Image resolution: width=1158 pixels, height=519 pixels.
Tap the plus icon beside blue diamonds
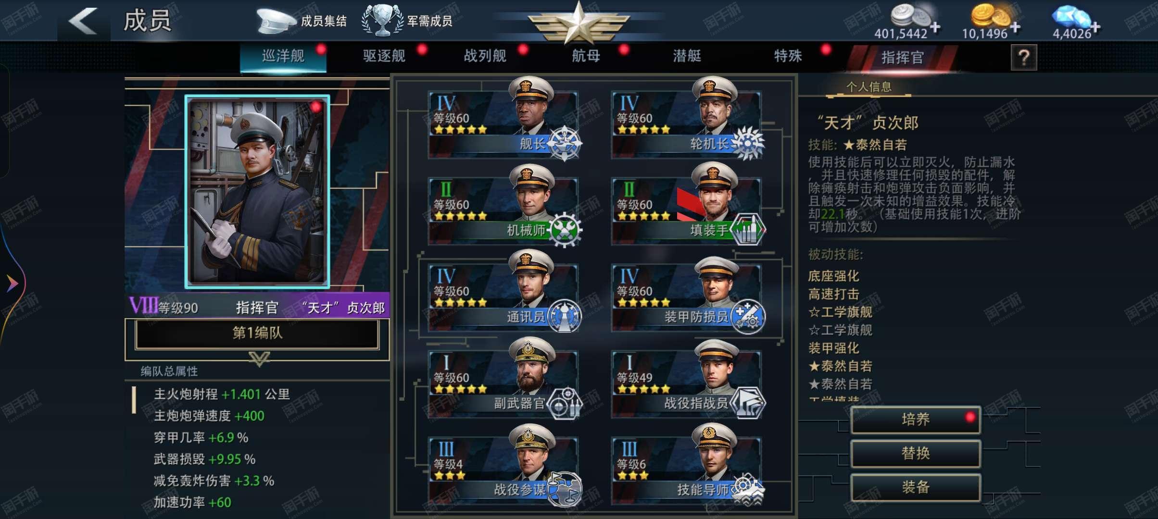[x=1095, y=27]
